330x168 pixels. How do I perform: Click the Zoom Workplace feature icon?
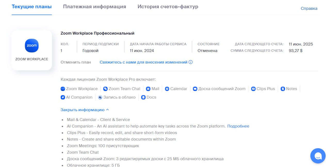click(x=63, y=89)
